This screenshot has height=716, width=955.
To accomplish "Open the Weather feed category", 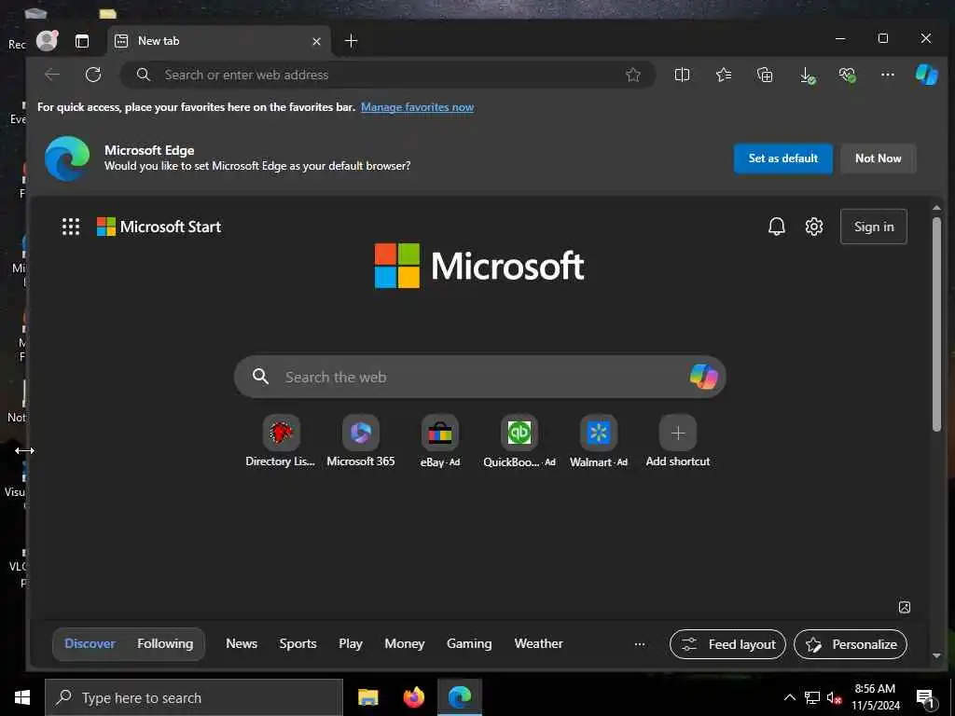I will [x=538, y=643].
